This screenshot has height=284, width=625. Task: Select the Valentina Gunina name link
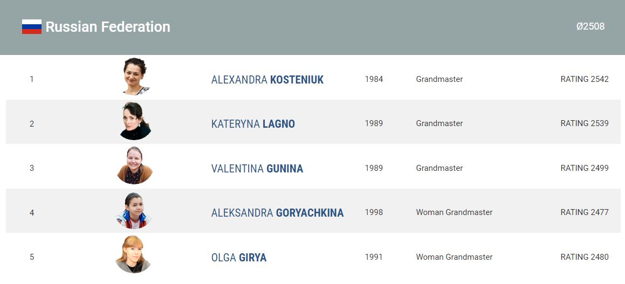257,169
